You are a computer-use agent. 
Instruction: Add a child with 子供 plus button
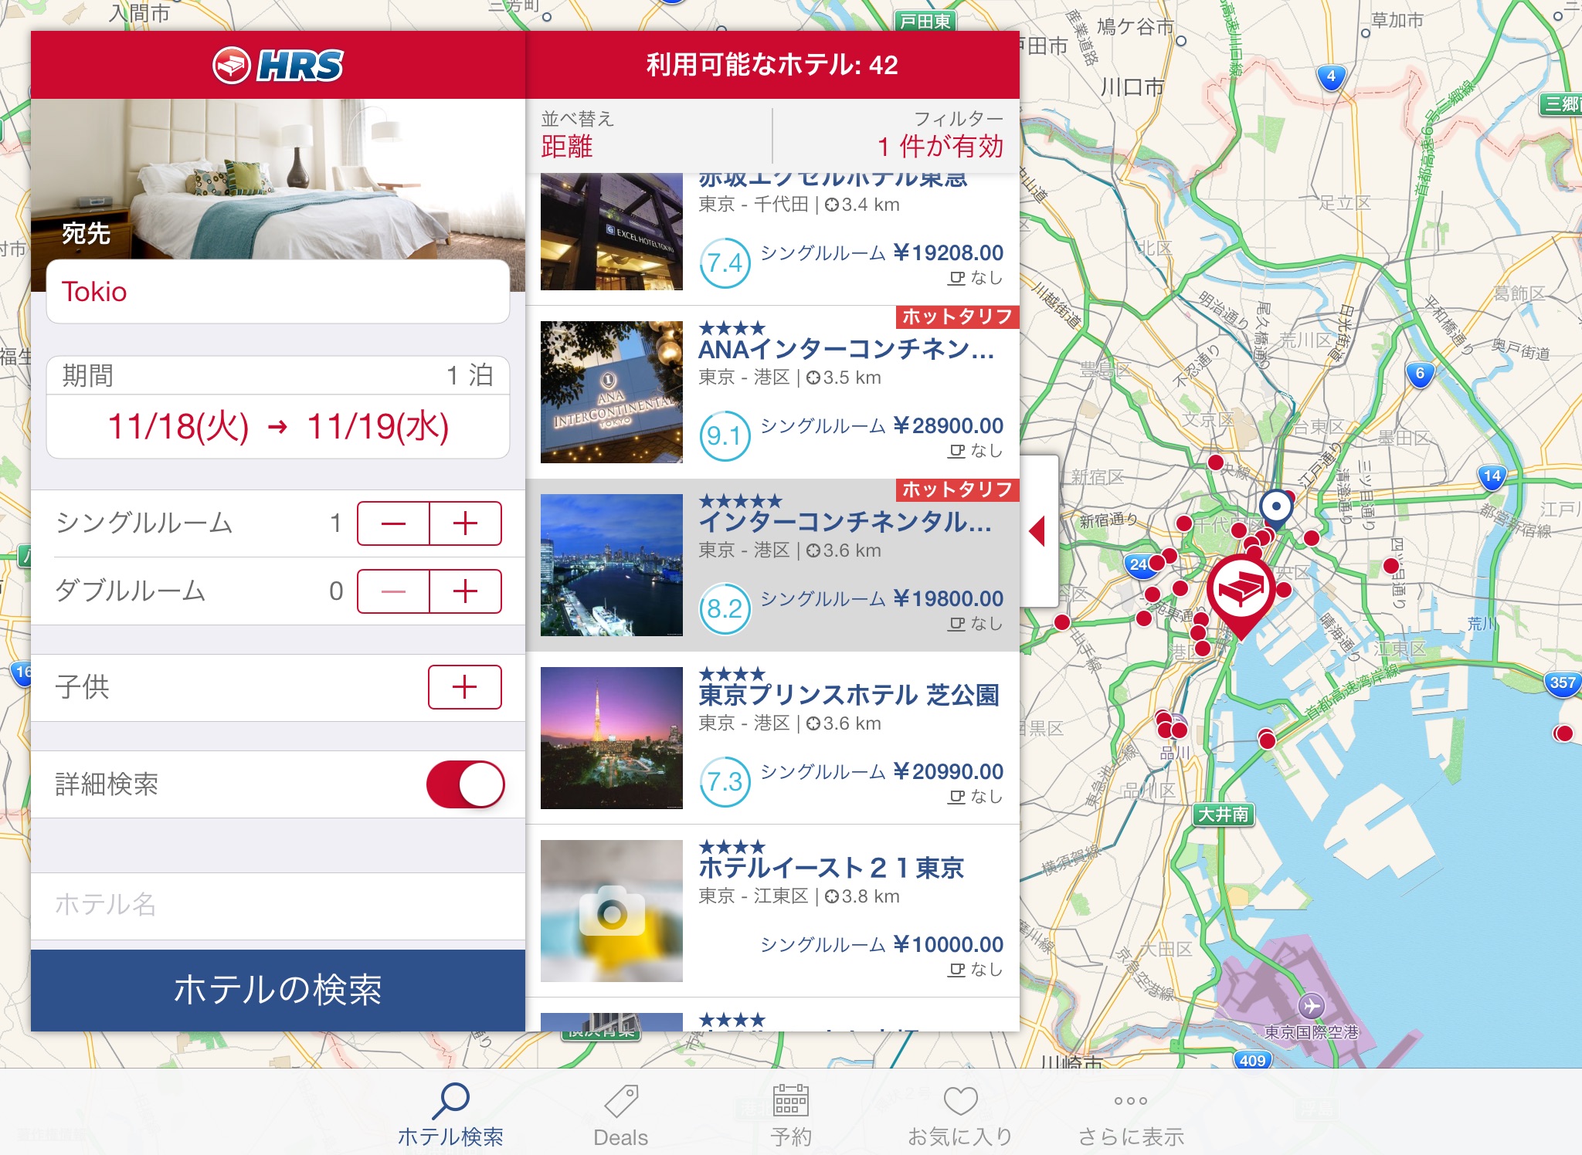click(x=465, y=687)
